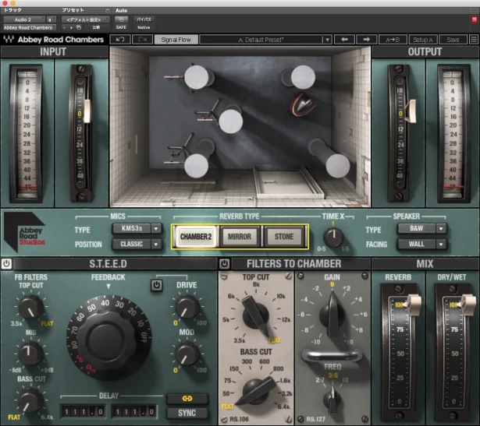Toggle the SAFE automation button
Image resolution: width=480 pixels, height=426 pixels.
coord(121,27)
